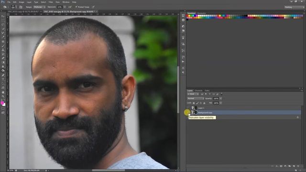Open the File menu

pos(9,2)
